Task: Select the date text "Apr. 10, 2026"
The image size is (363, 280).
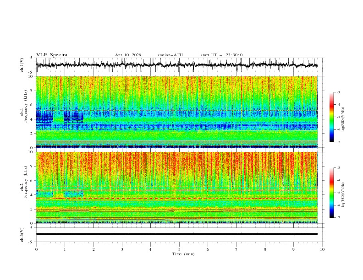Action: point(128,55)
